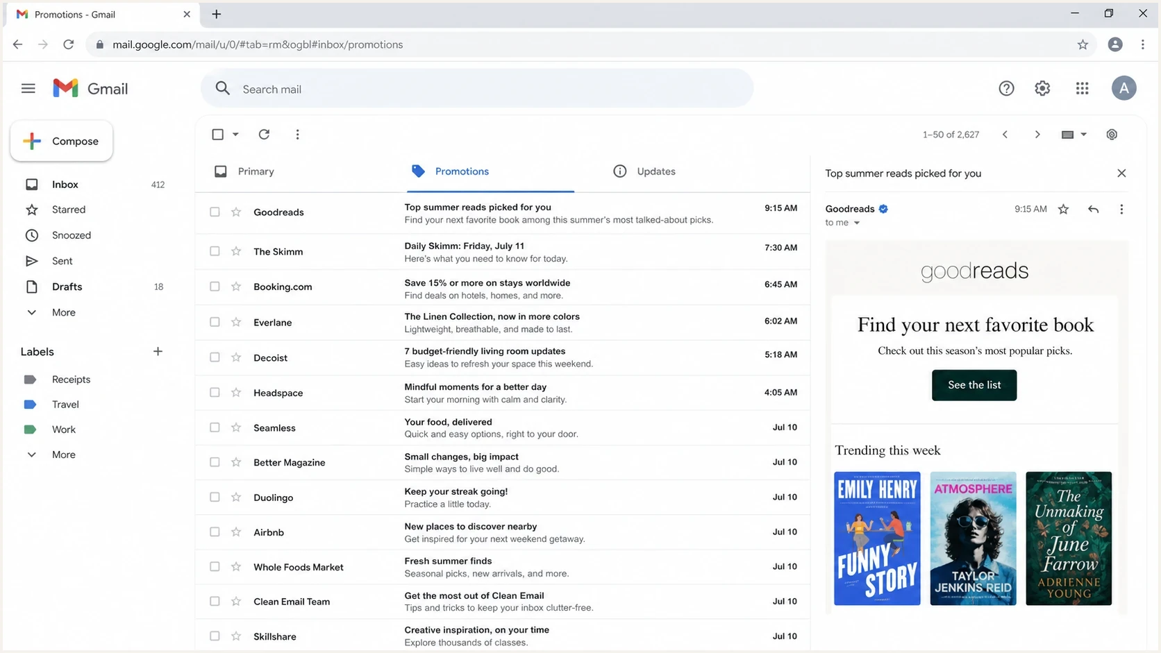Screen dimensions: 1161x653
Task: Open the Support help icon
Action: tap(1006, 88)
